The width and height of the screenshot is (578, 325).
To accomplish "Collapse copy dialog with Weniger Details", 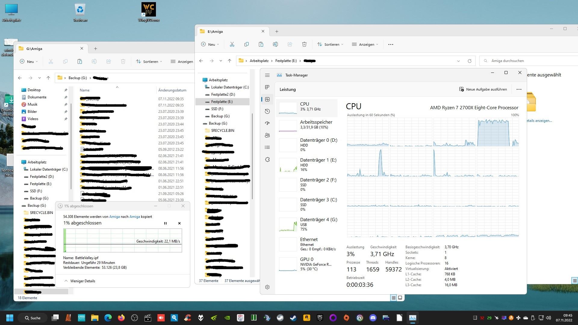I will pos(80,281).
